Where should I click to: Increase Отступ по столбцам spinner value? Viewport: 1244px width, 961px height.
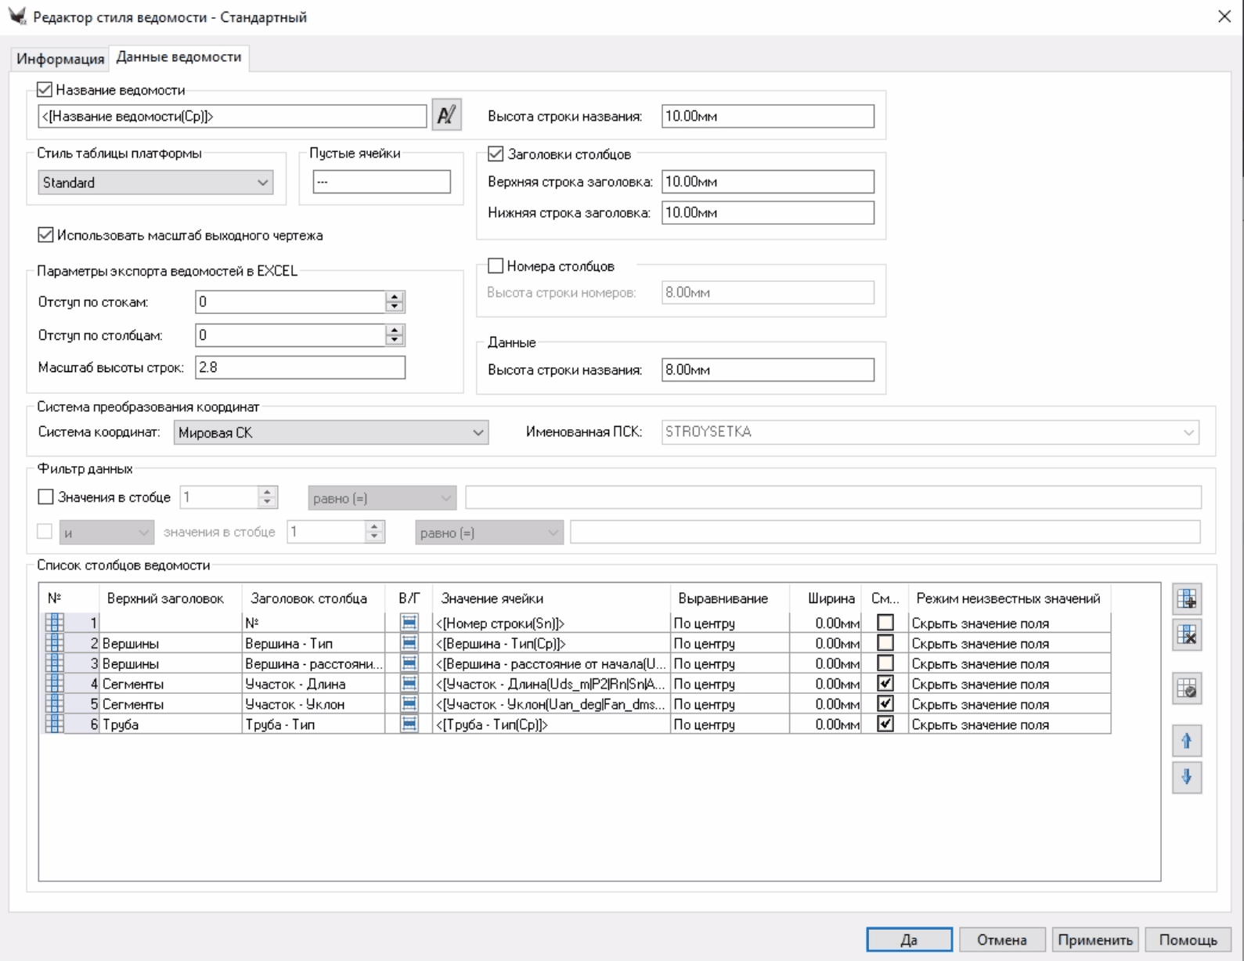[x=395, y=331]
